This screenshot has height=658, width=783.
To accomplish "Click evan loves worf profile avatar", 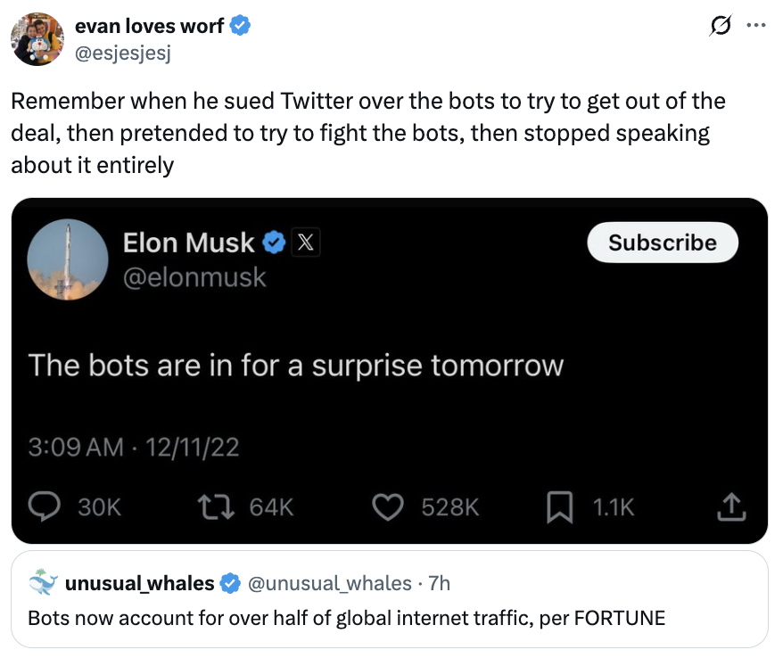I will pos(37,39).
